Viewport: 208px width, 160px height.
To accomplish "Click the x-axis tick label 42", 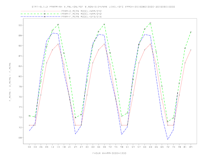I will point(110,147).
